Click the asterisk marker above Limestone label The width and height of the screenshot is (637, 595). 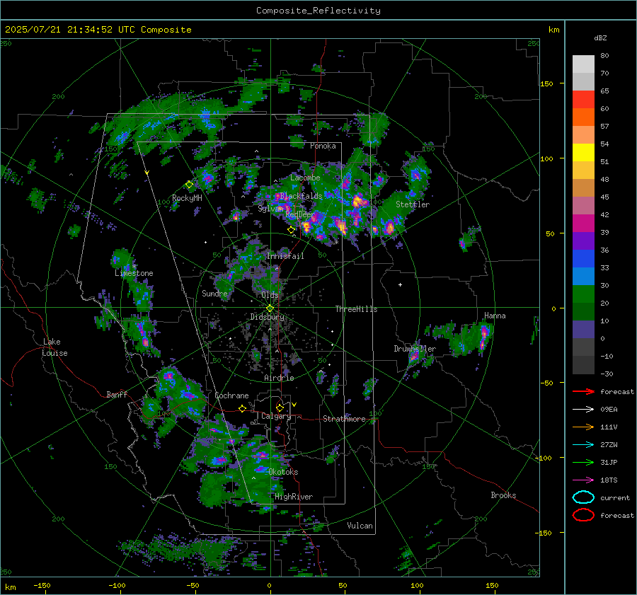[134, 267]
